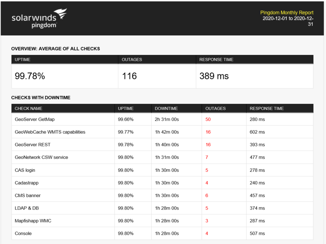Image resolution: width=326 pixels, height=244 pixels.
Task: Click the downtime value 1h 31m 00s
Action: 167,157
